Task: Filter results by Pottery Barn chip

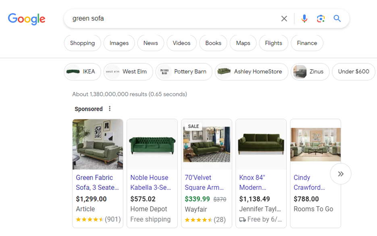Action: tap(184, 72)
